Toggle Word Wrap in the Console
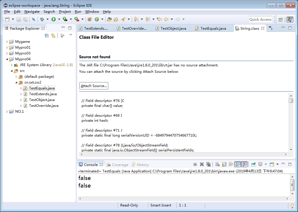 231,164
